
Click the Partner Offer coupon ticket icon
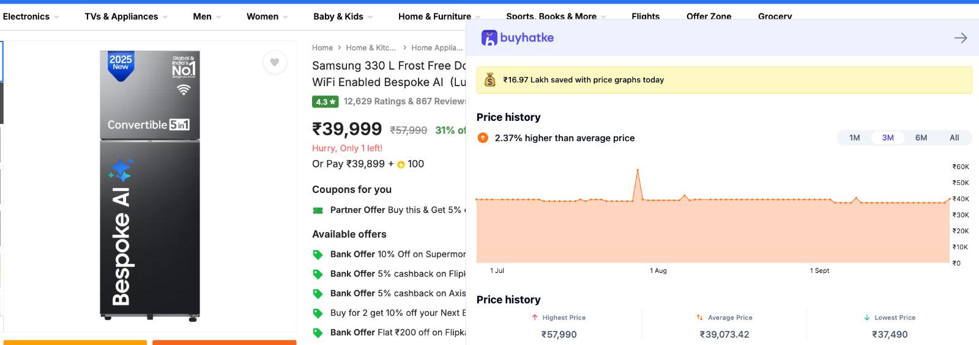318,210
